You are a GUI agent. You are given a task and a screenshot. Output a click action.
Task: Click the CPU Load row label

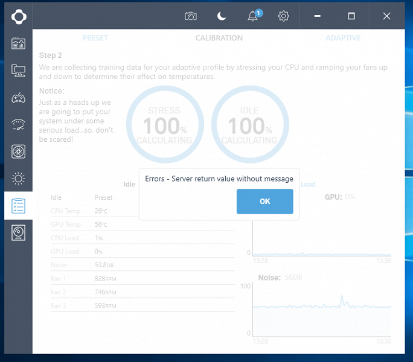click(65, 238)
